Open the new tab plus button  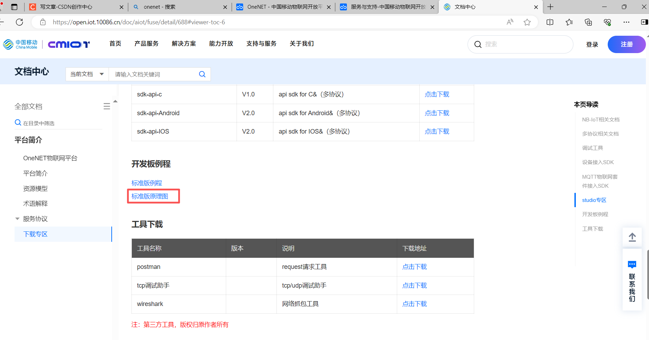[550, 7]
